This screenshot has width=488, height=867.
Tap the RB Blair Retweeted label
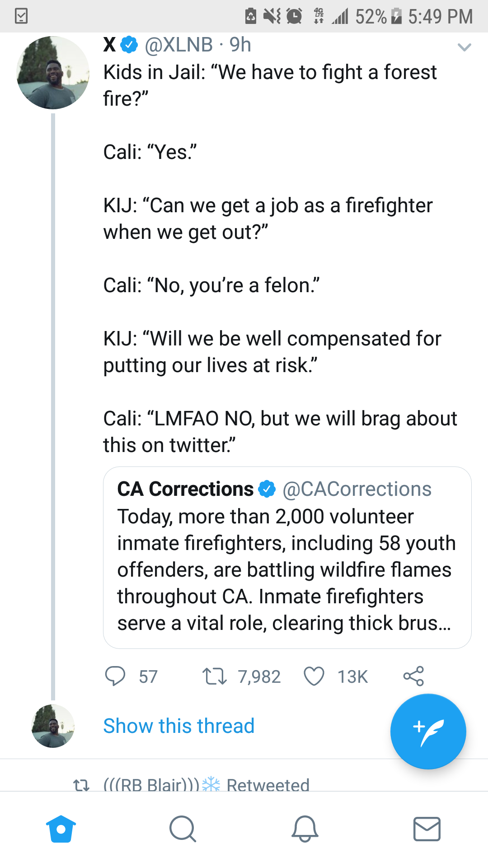[206, 785]
